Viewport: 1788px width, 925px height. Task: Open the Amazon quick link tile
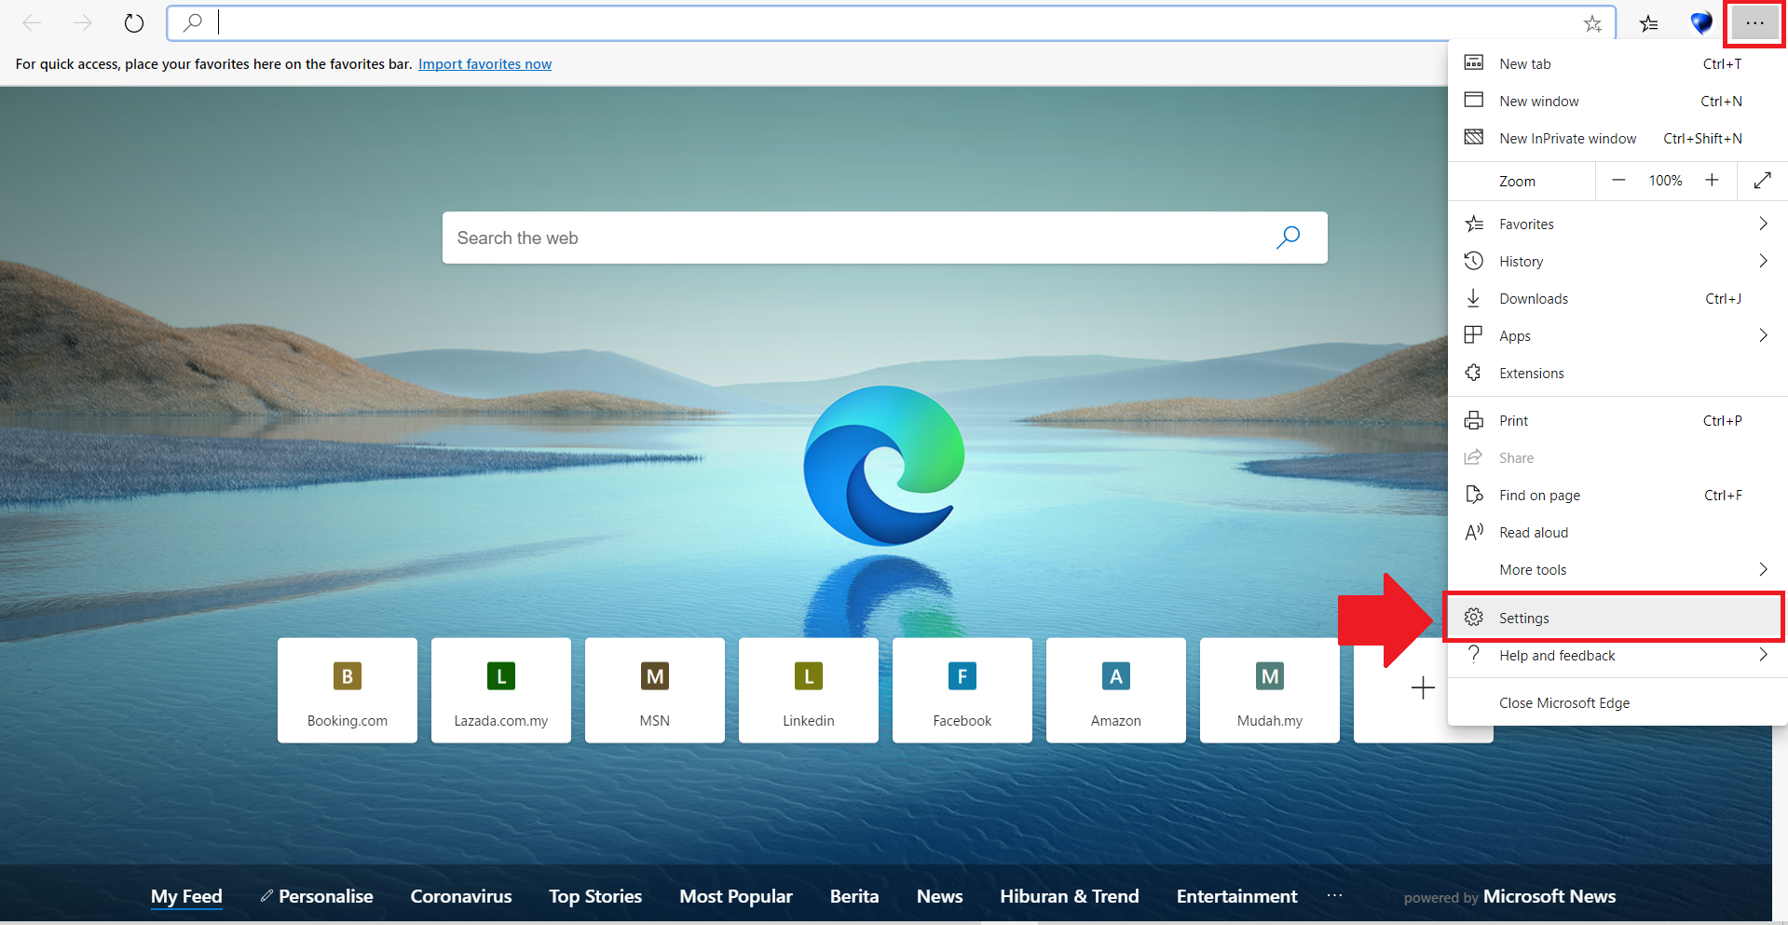(1116, 690)
